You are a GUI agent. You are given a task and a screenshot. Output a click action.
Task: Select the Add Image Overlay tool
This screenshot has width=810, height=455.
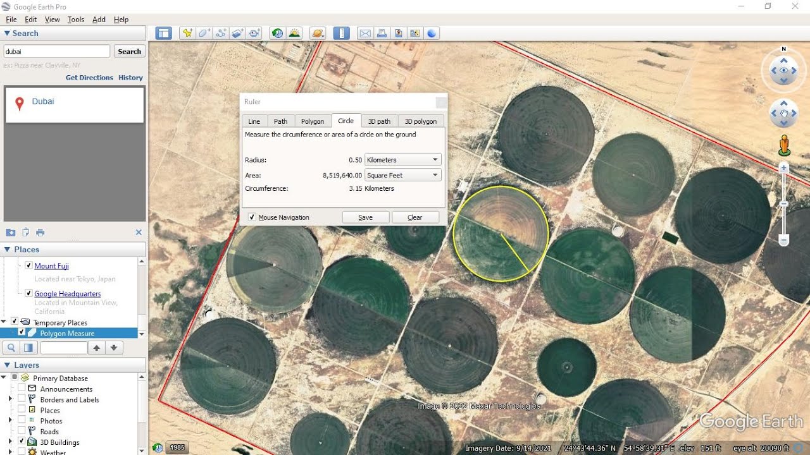pos(238,33)
